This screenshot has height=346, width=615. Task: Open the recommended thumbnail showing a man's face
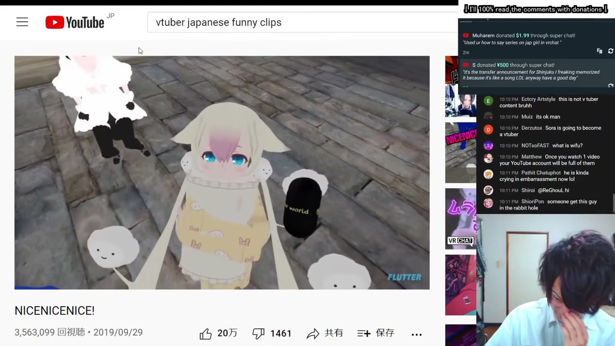(x=460, y=86)
